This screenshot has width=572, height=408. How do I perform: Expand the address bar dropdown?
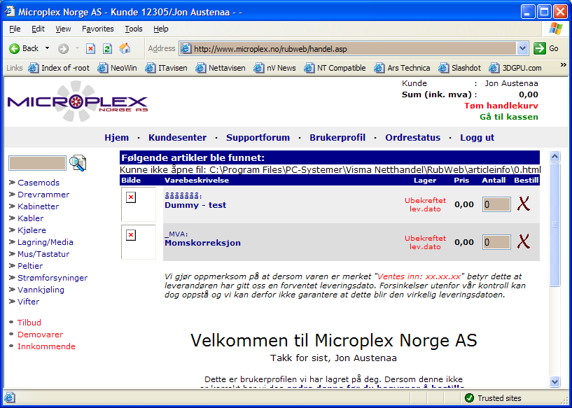click(523, 49)
